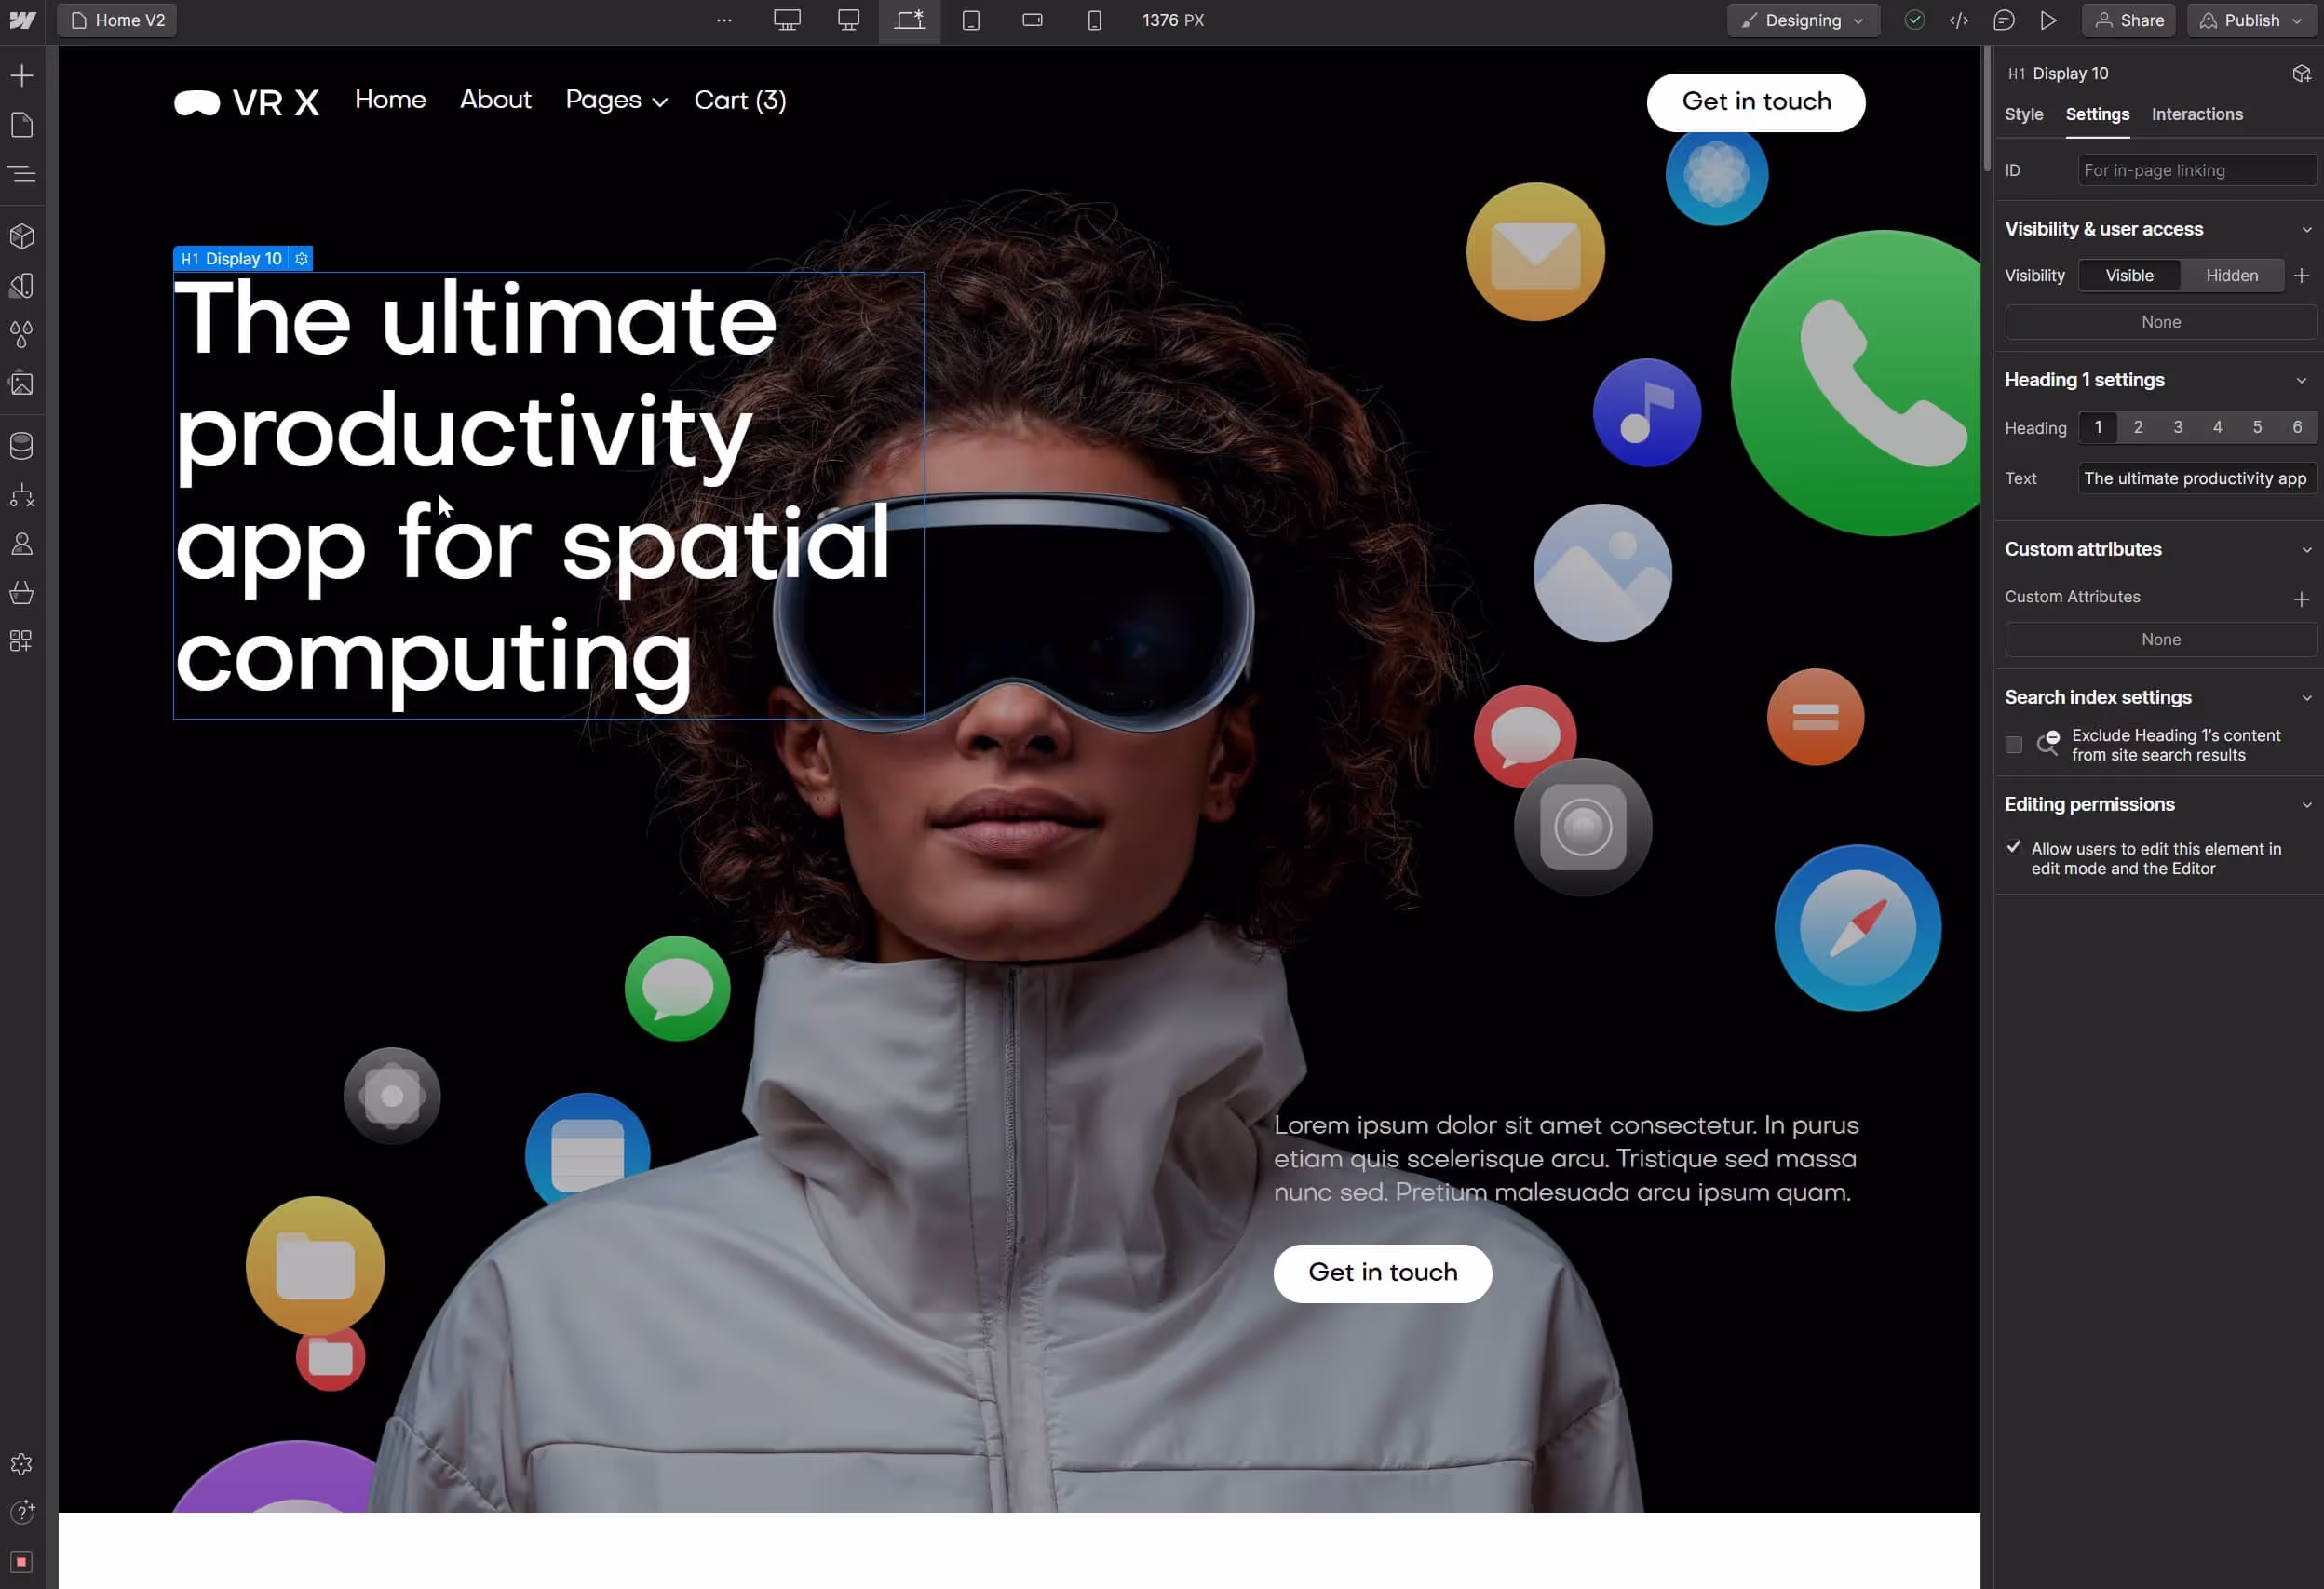Image resolution: width=2324 pixels, height=1589 pixels.
Task: Click the video recording icon at sidebar bottom
Action: tap(22, 1562)
